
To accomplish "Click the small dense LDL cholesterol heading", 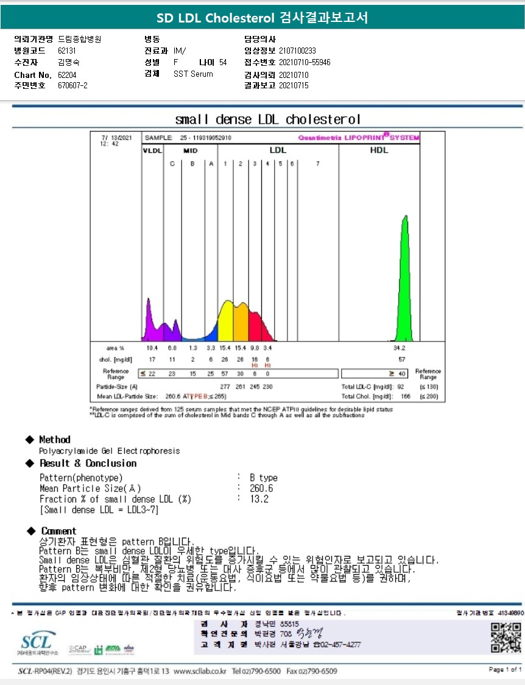I will coord(268,119).
